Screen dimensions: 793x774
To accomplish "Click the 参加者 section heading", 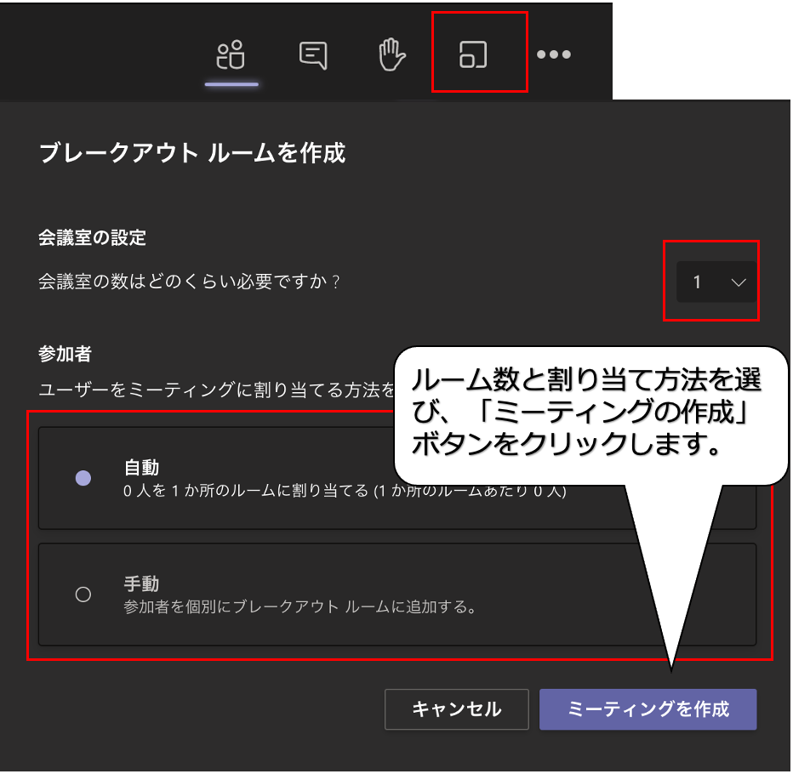I will (x=65, y=353).
